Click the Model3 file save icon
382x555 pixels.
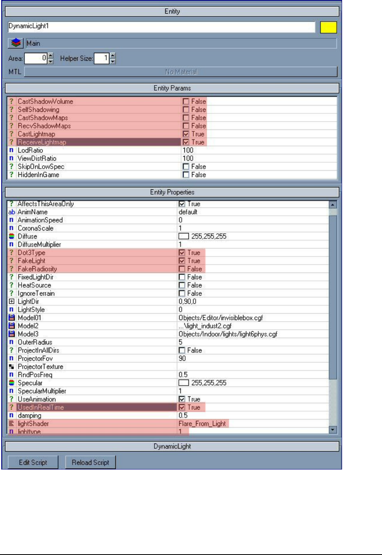tap(12, 334)
